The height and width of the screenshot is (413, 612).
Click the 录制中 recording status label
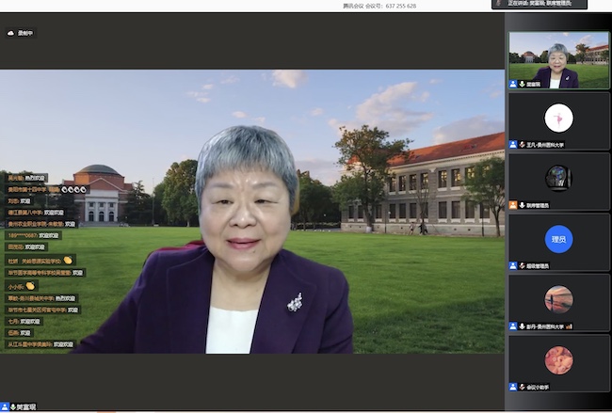pyautogui.click(x=25, y=33)
